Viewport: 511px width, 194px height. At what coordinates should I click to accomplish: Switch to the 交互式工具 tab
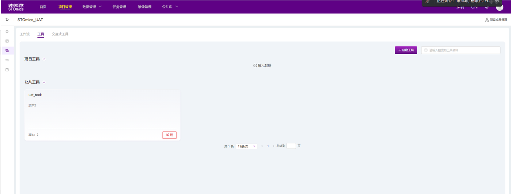60,34
